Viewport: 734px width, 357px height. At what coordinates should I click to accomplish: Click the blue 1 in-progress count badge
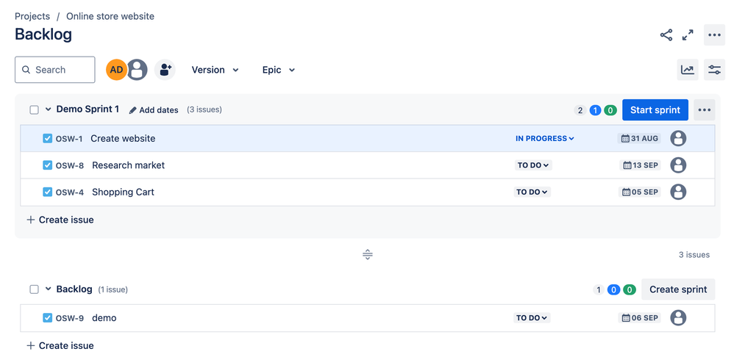(x=595, y=110)
